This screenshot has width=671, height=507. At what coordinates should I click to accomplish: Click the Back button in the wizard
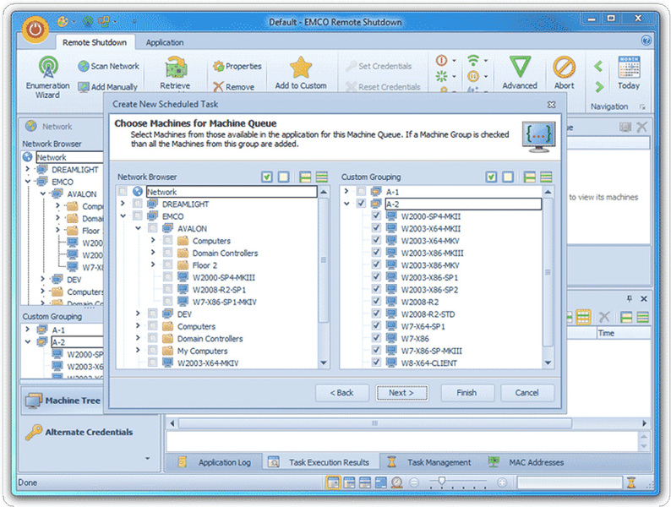[342, 393]
